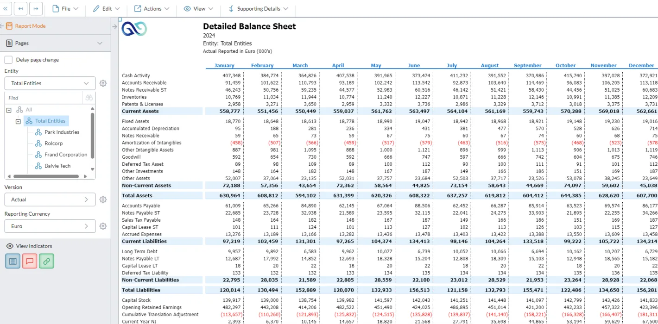Click the Opening Retained Earnings row label
This screenshot has width=658, height=324.
tap(152, 307)
